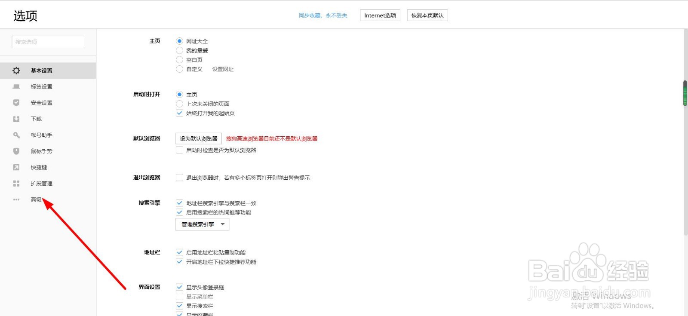688x316 pixels.
Task: Select 自定义 homepage option
Action: pos(180,69)
